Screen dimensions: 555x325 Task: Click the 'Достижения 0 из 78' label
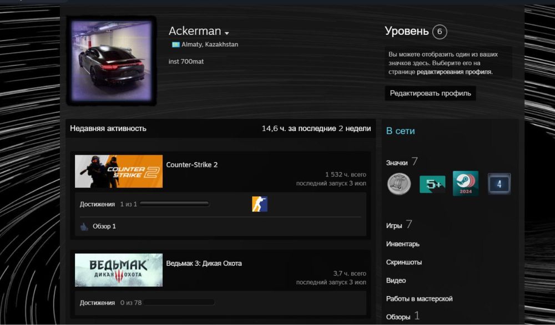[110, 303]
